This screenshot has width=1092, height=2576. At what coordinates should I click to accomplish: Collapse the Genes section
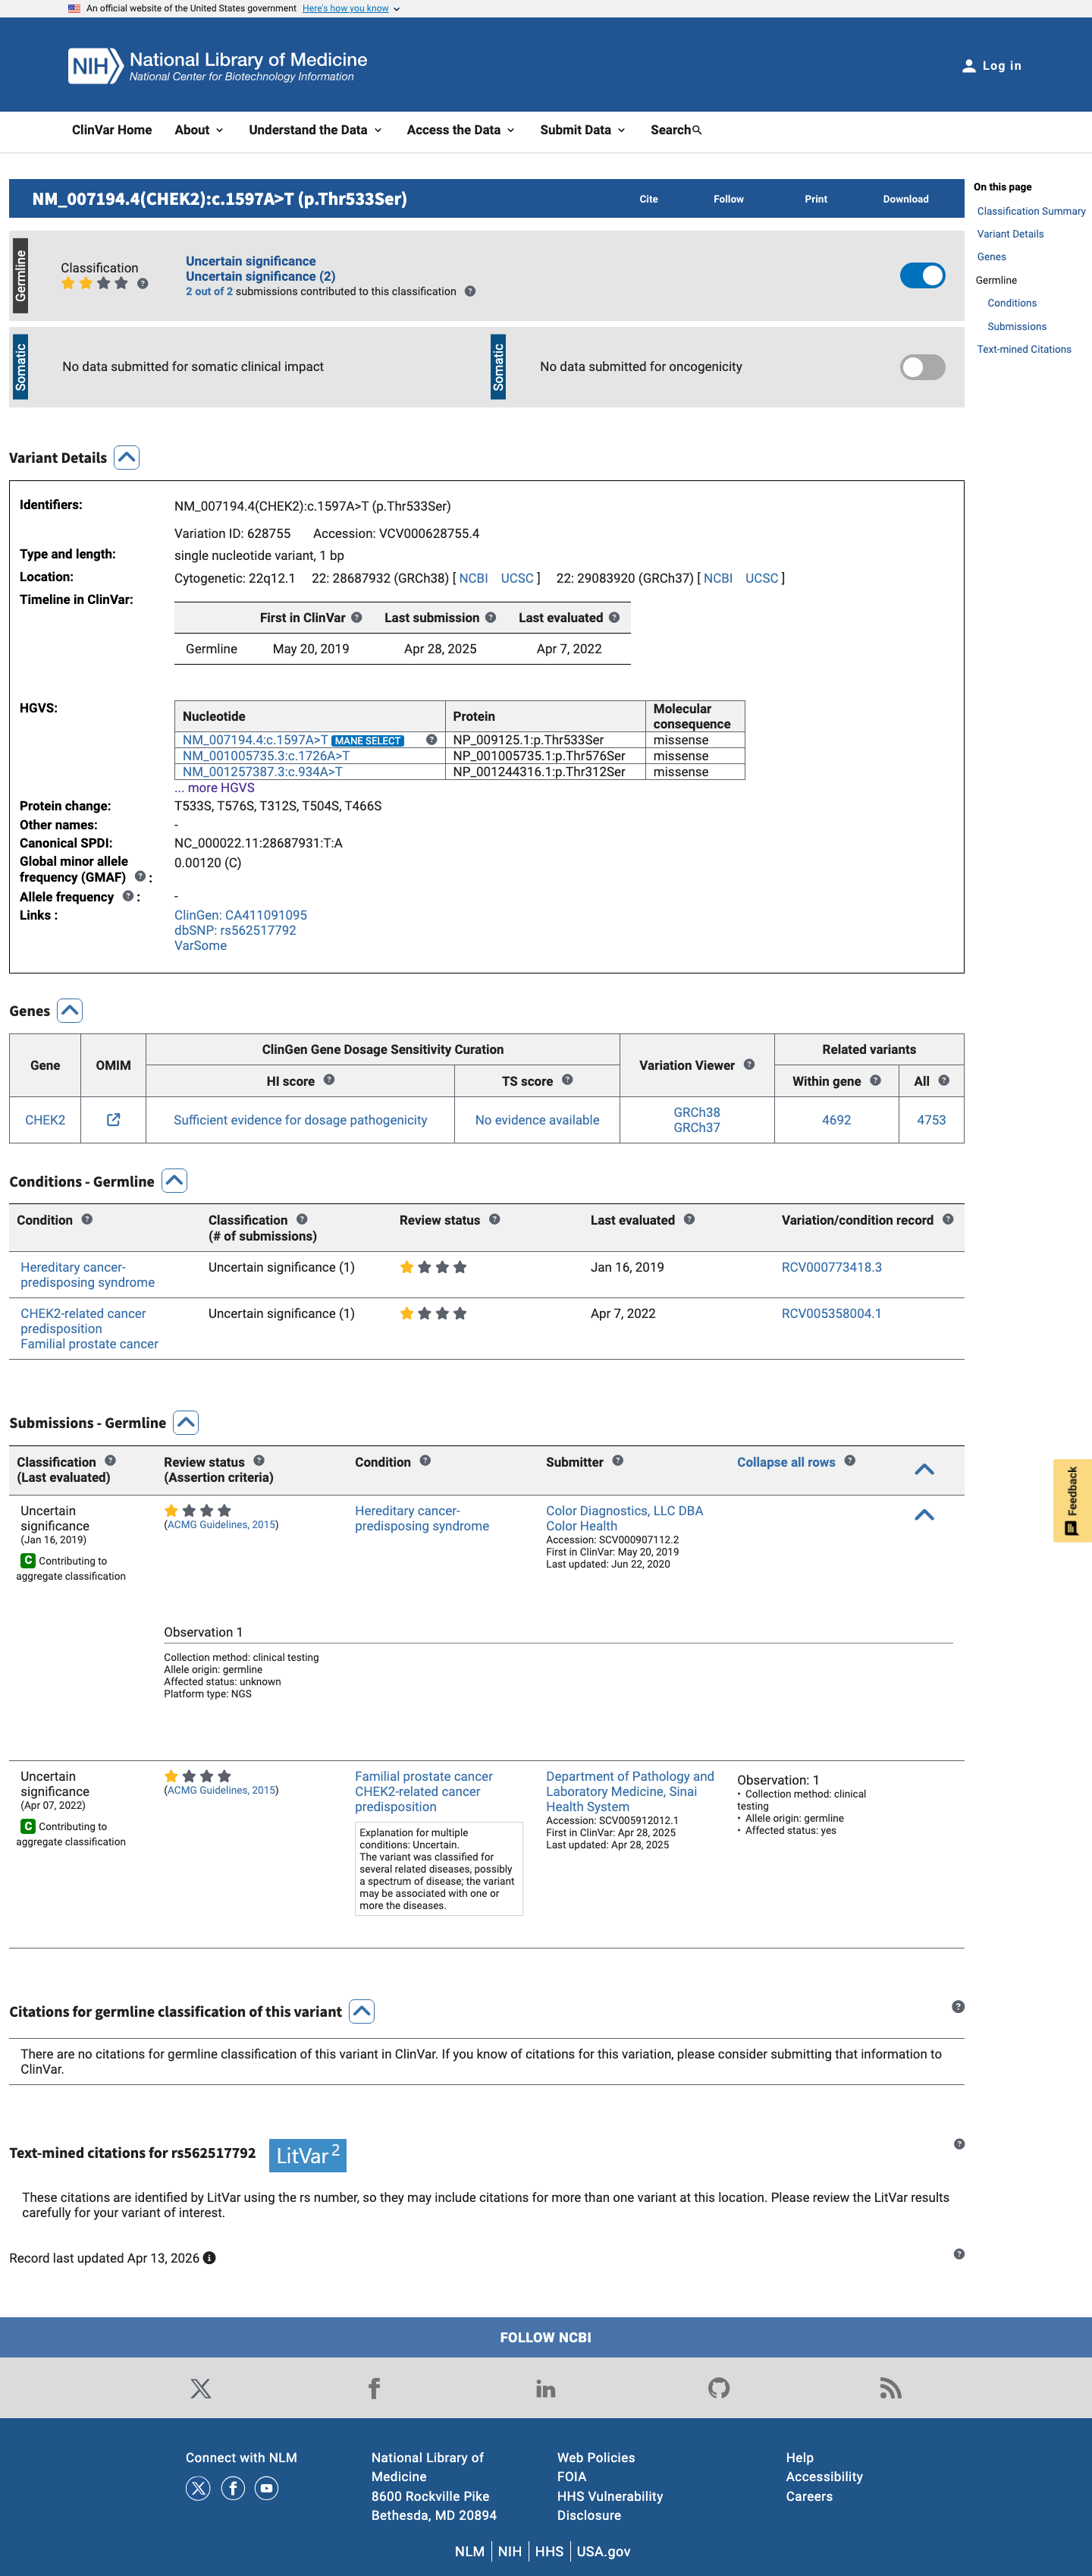(70, 1010)
